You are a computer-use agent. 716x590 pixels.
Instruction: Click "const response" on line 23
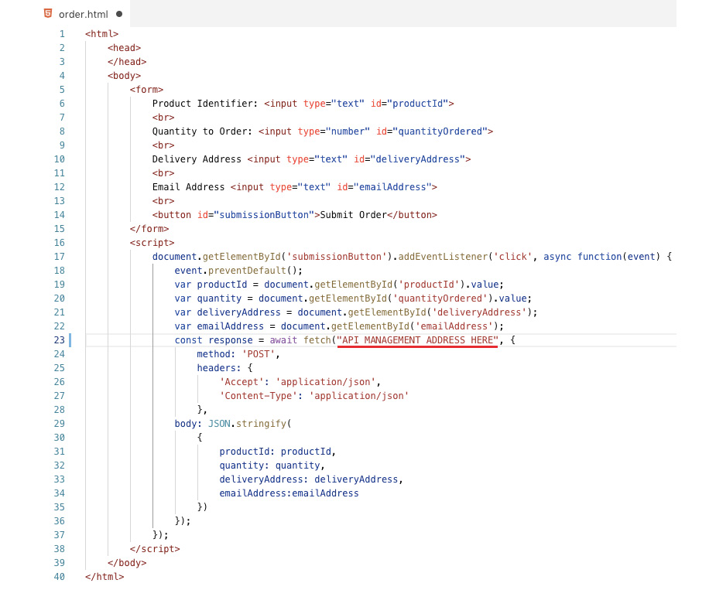[x=214, y=340]
